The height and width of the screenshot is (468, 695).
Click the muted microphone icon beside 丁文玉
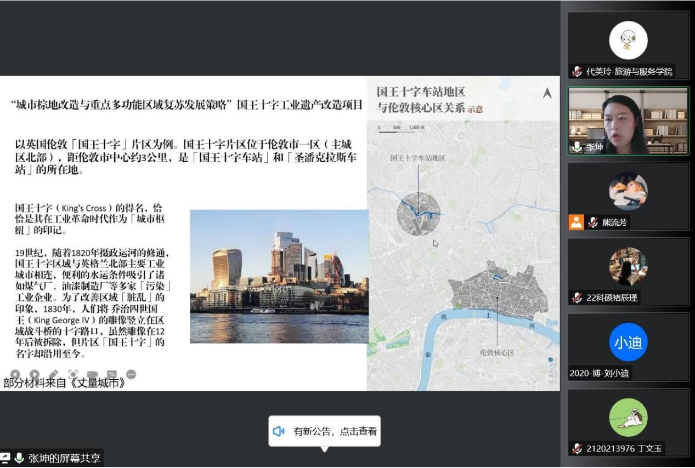tap(577, 449)
